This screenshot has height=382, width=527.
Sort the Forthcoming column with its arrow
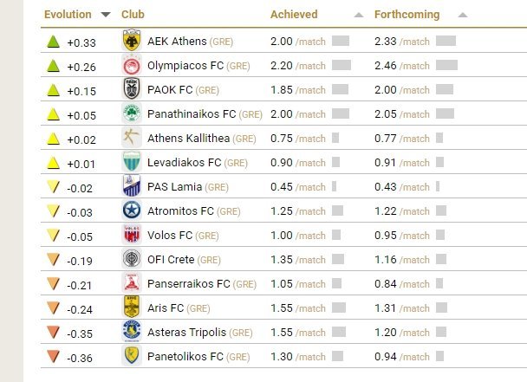coord(463,15)
